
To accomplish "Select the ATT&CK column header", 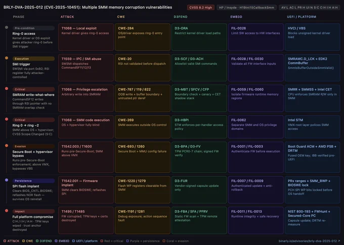I will [67, 17].
